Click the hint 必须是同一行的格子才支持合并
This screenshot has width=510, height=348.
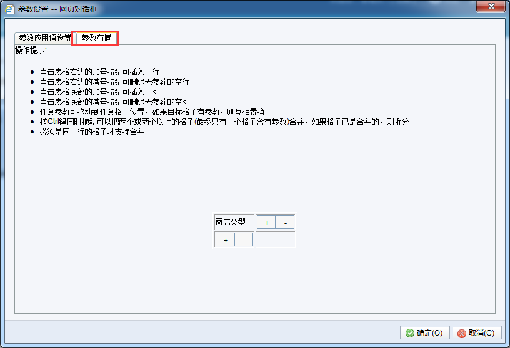[x=92, y=132]
